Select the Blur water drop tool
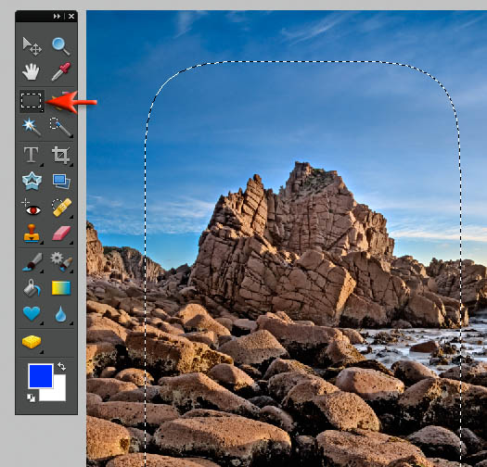Screen dimensions: 487x467 point(61,314)
